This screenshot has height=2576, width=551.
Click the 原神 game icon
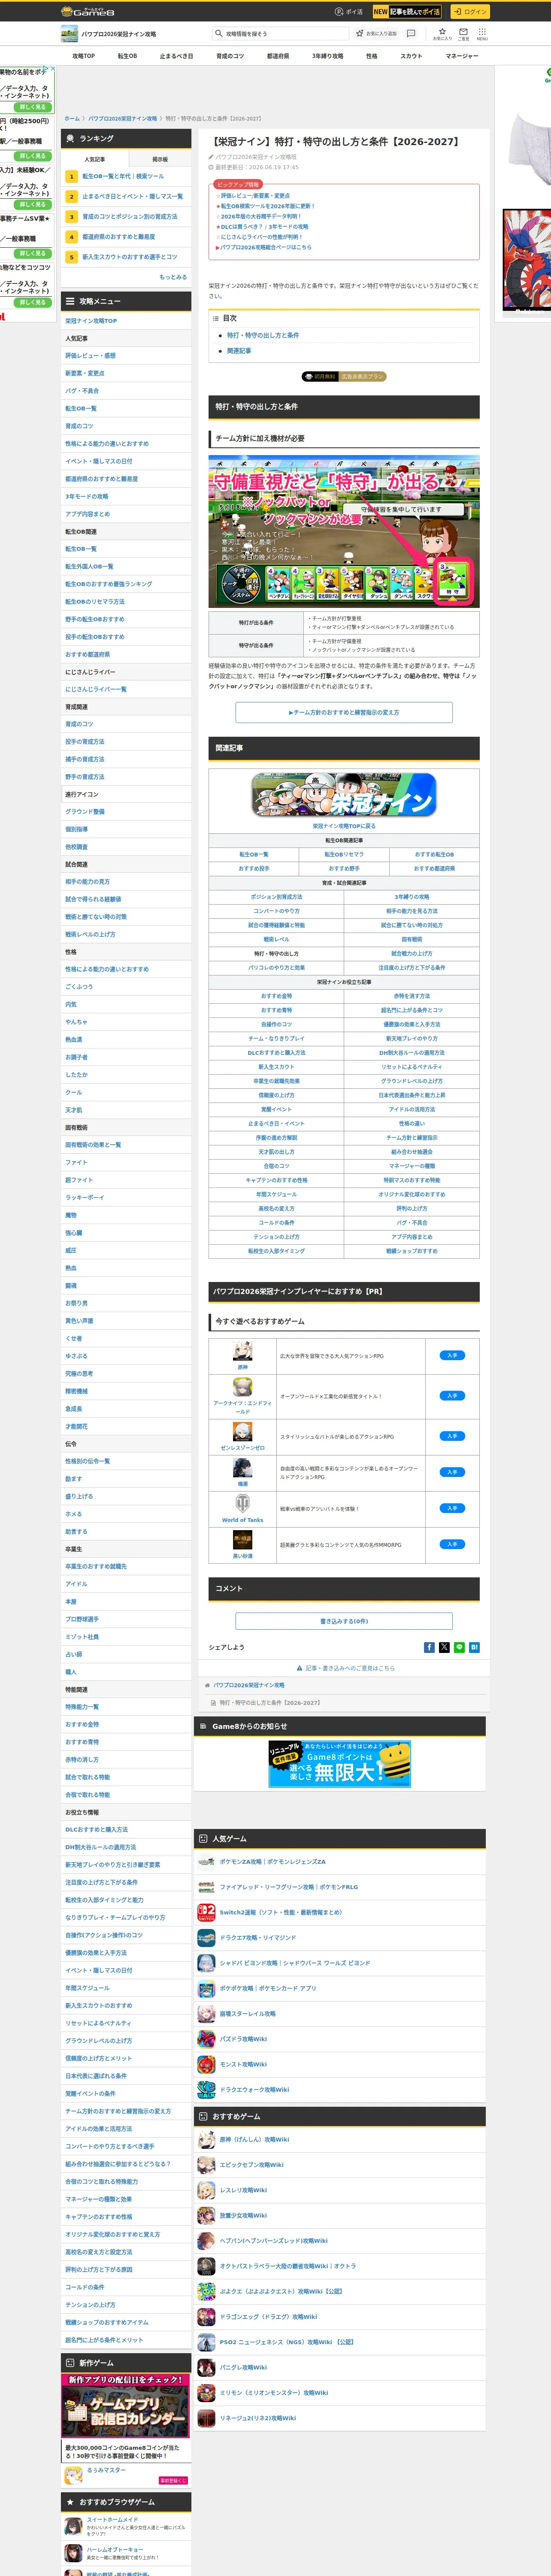(242, 1351)
